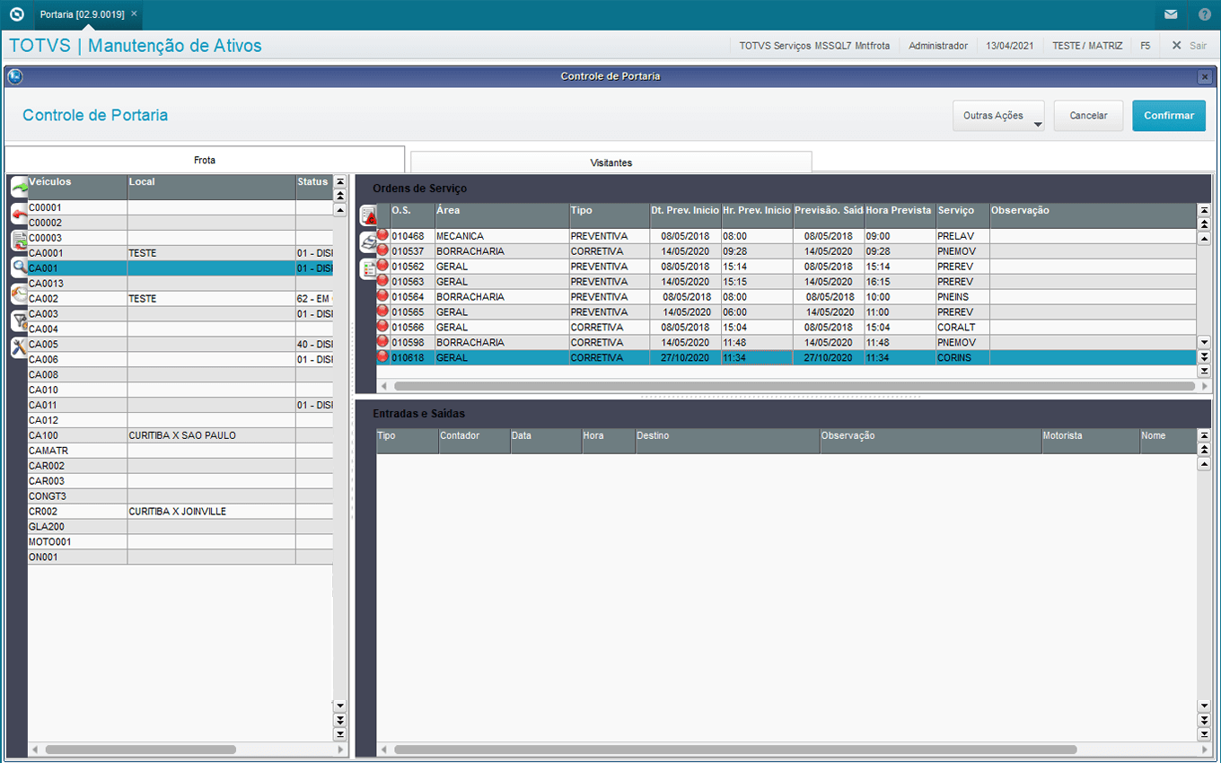Click the legend list icon beside service orders

368,268
